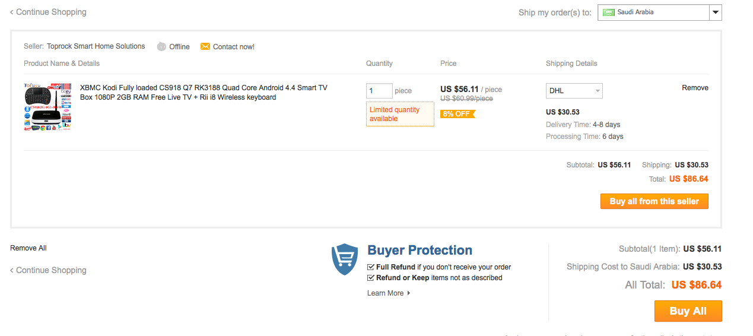This screenshot has height=336, width=753.
Task: Click the Contact now envelope icon
Action: (x=205, y=46)
